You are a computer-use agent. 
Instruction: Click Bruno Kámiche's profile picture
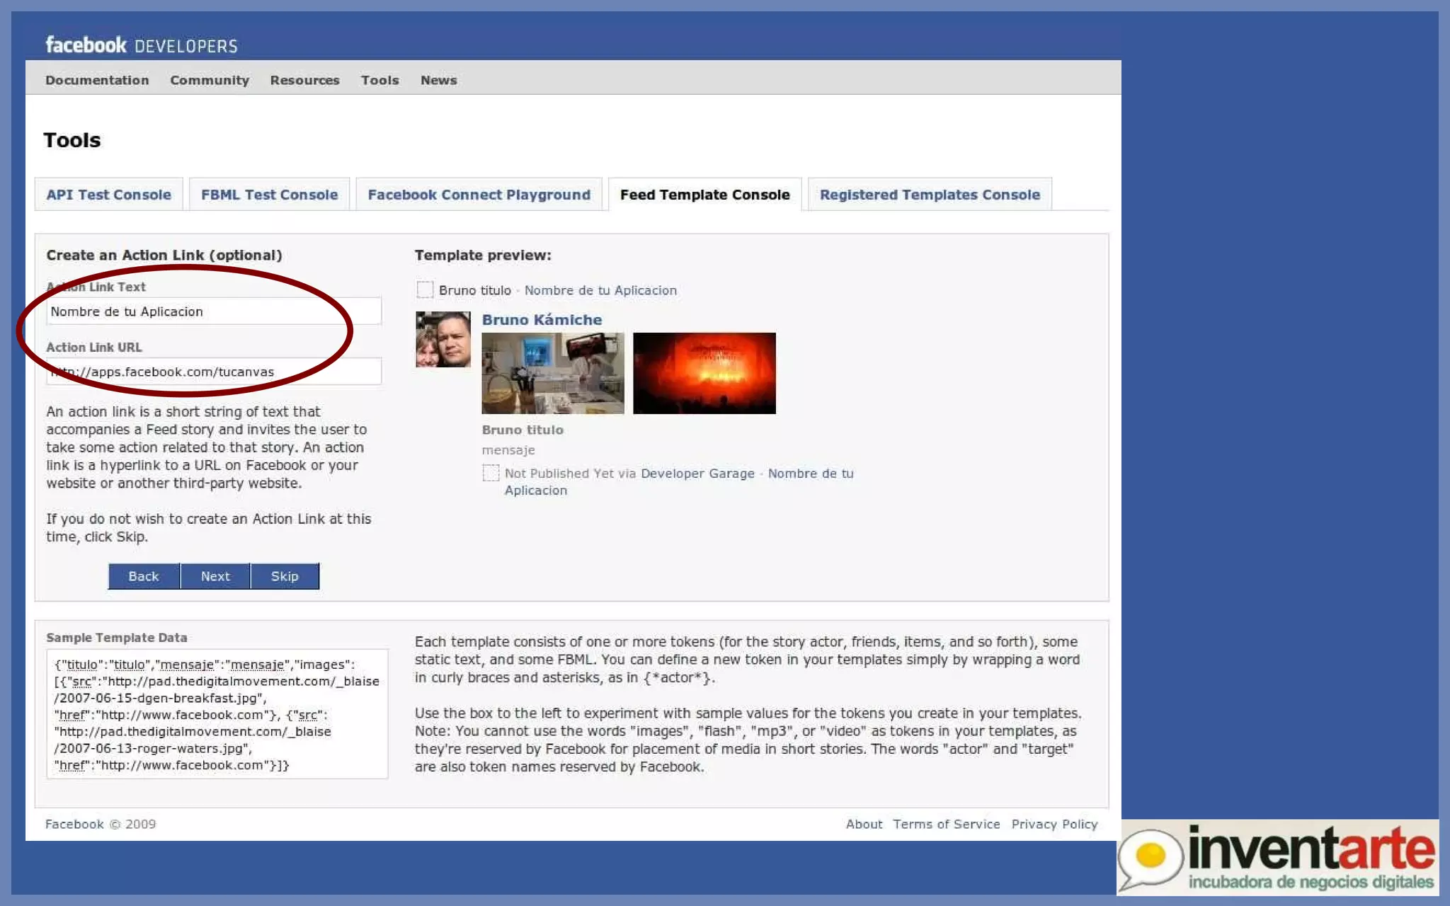[443, 339]
